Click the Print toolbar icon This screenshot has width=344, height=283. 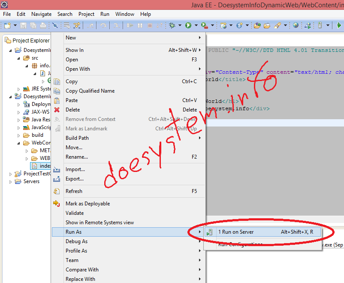[43, 25]
